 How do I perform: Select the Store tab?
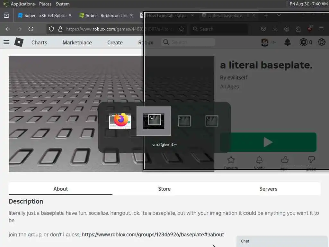pos(164,189)
